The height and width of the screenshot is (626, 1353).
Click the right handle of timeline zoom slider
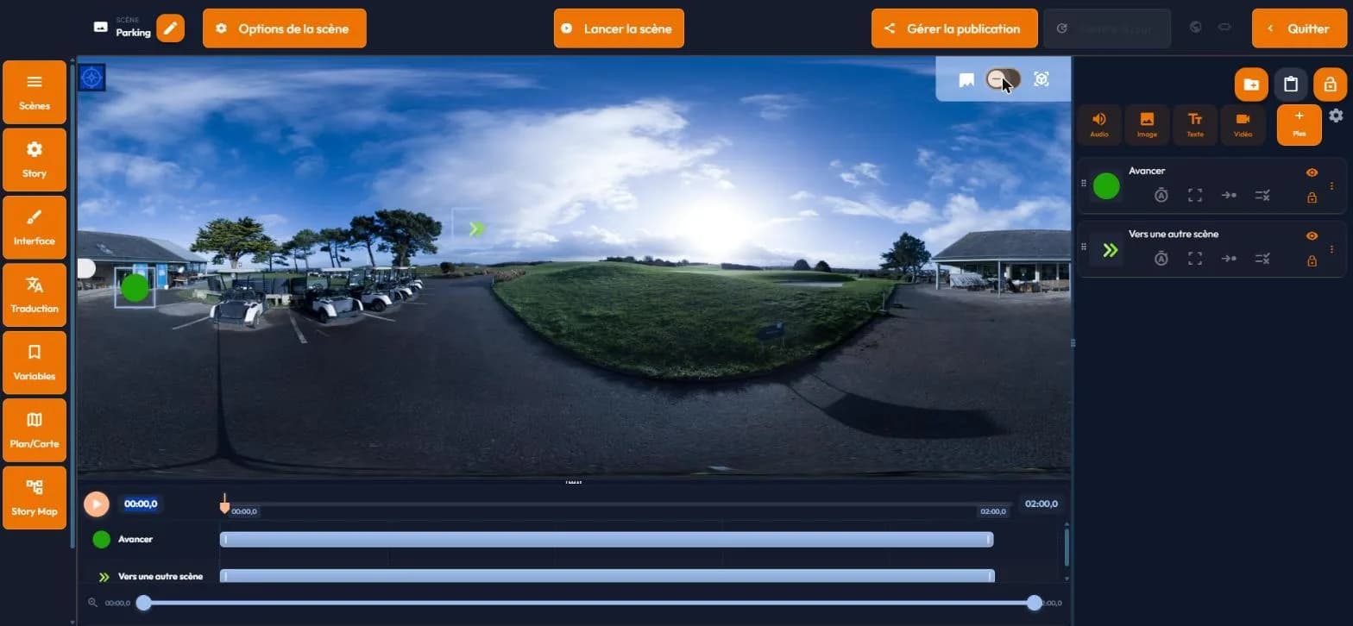1034,603
